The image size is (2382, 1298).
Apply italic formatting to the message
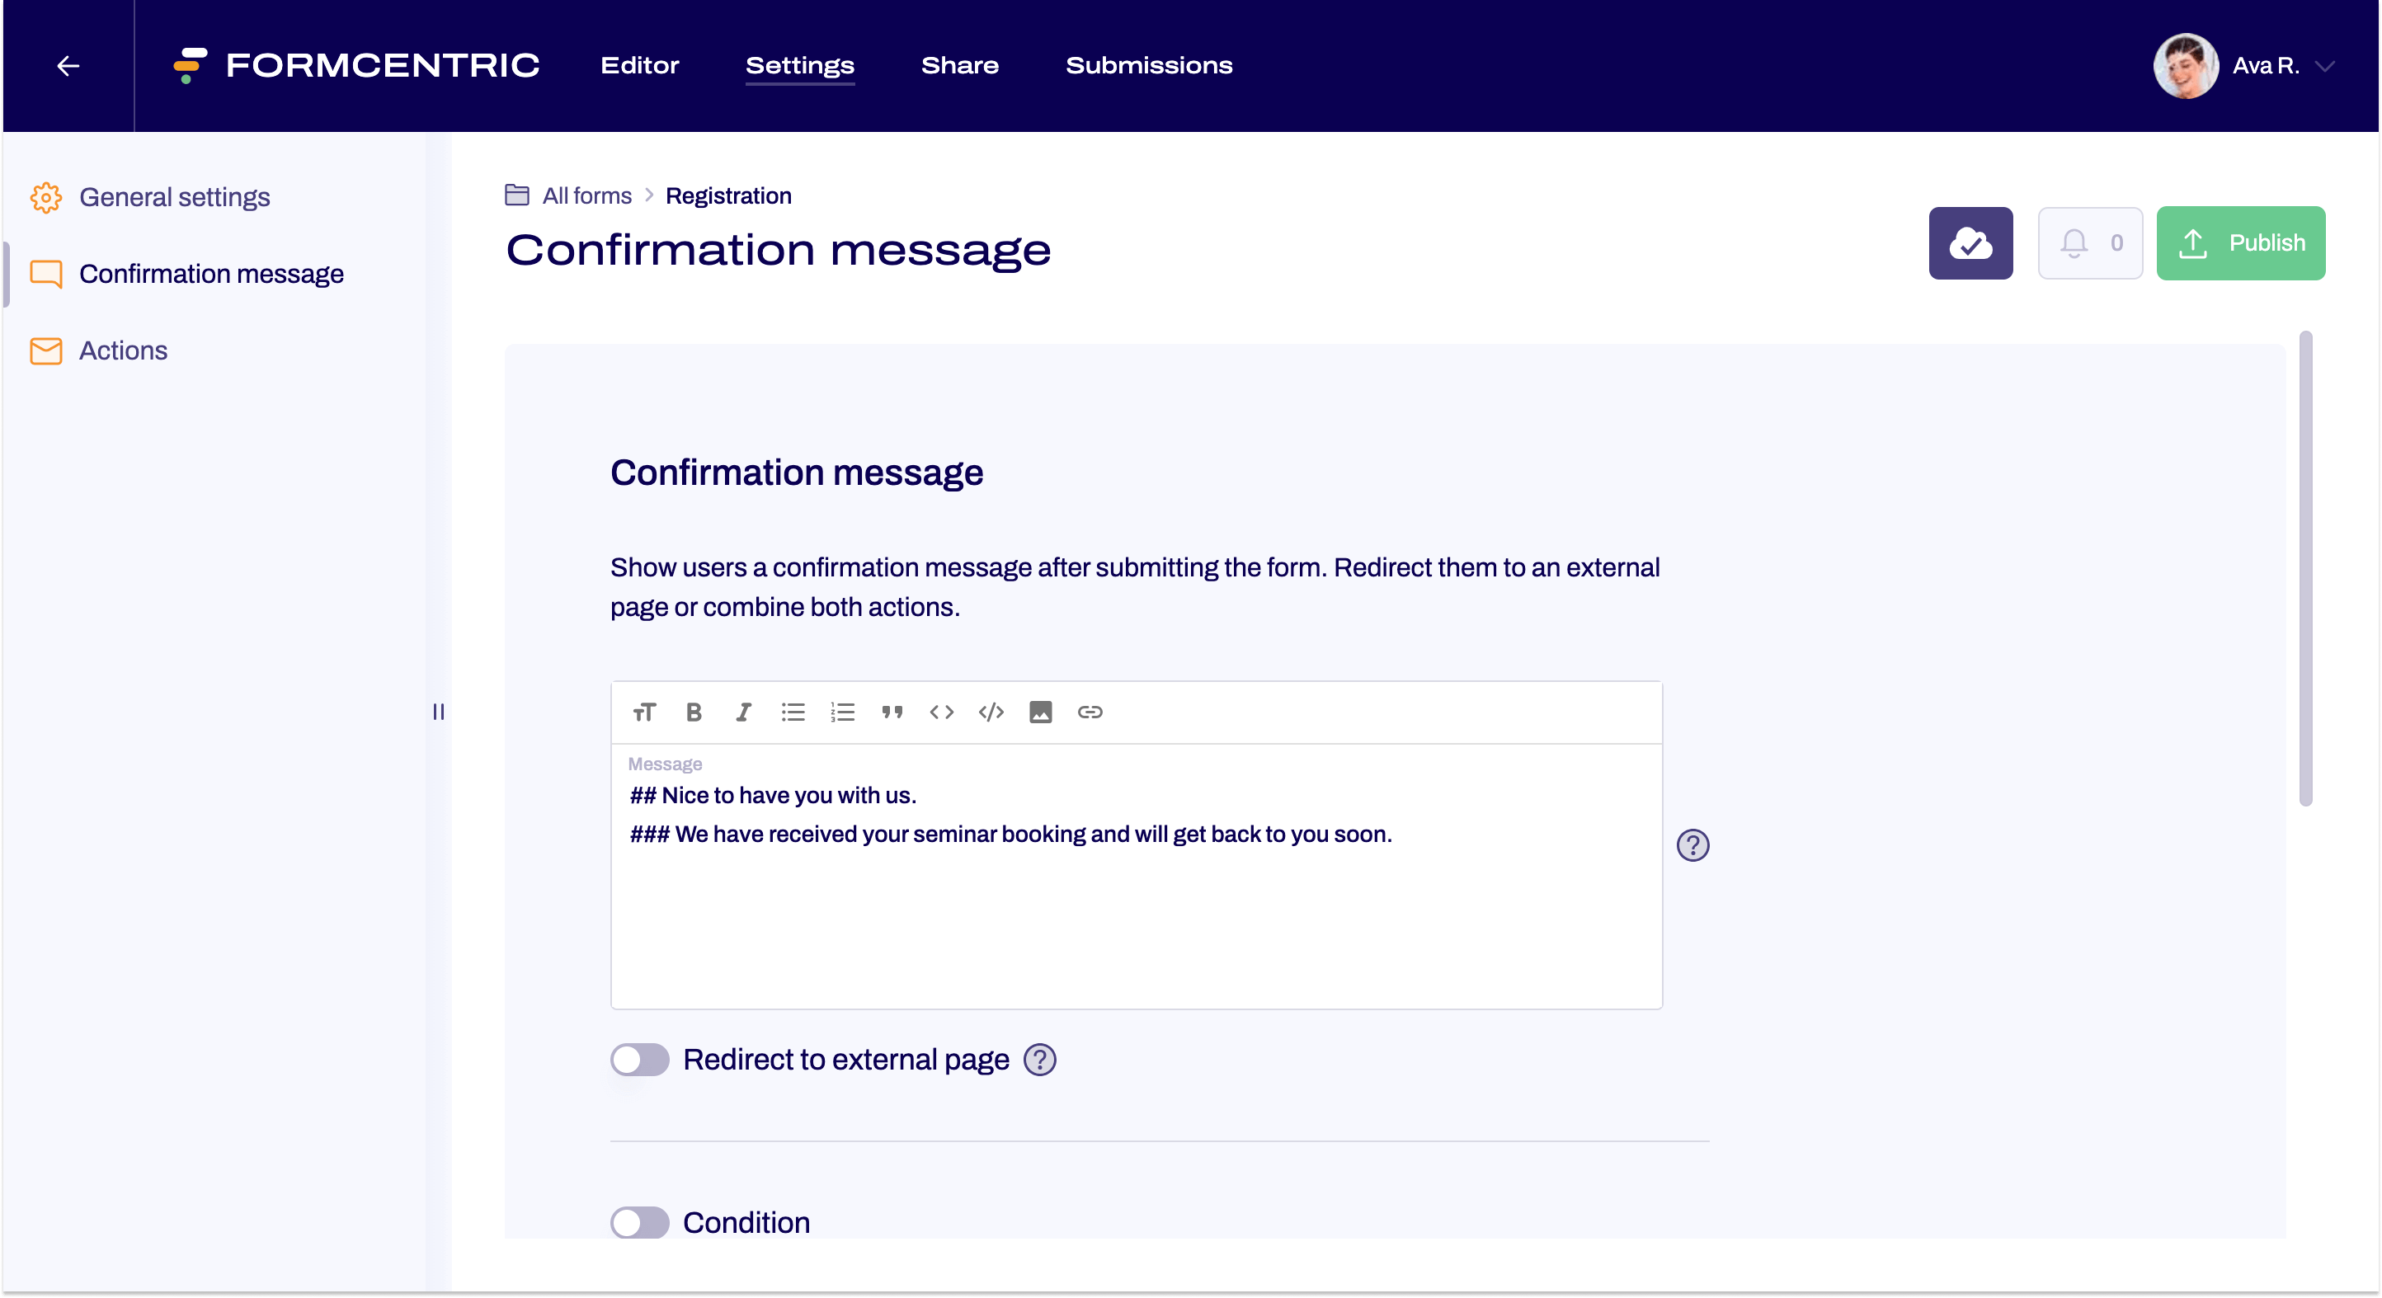tap(743, 712)
